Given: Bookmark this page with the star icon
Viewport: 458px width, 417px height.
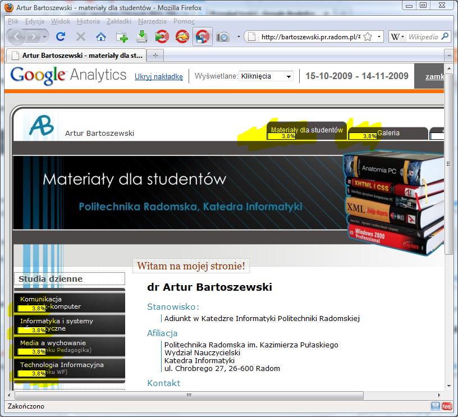Looking at the screenshot, I should coord(368,37).
